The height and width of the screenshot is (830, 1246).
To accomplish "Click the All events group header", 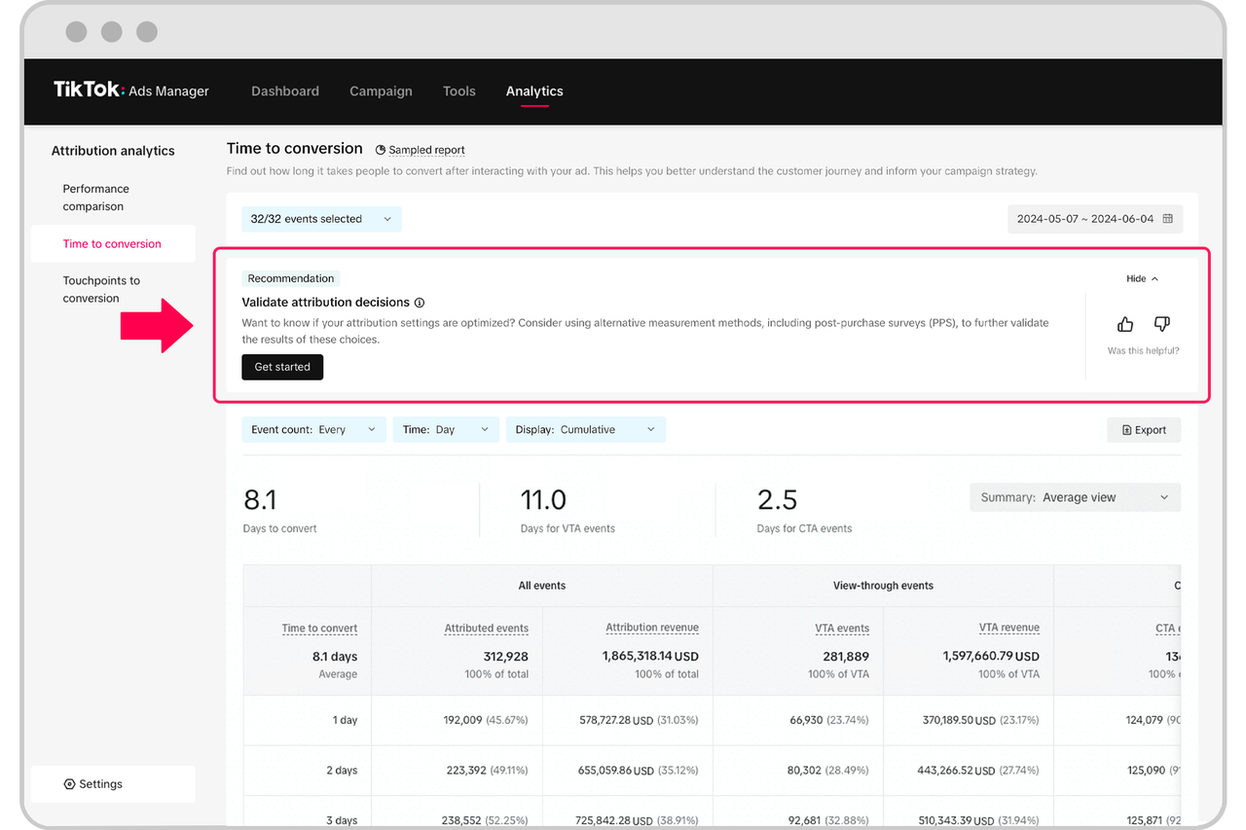I will pos(542,586).
